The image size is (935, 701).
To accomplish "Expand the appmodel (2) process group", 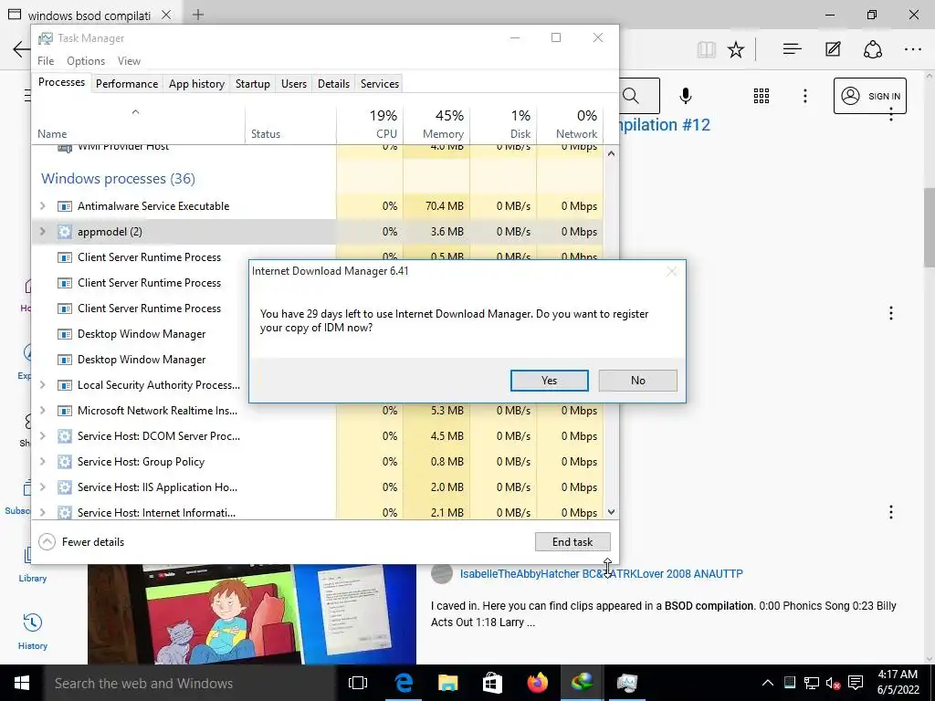I will point(42,231).
